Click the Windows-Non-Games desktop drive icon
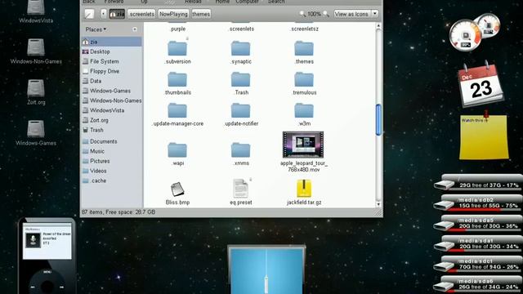Image resolution: width=523 pixels, height=294 pixels. coord(36,47)
